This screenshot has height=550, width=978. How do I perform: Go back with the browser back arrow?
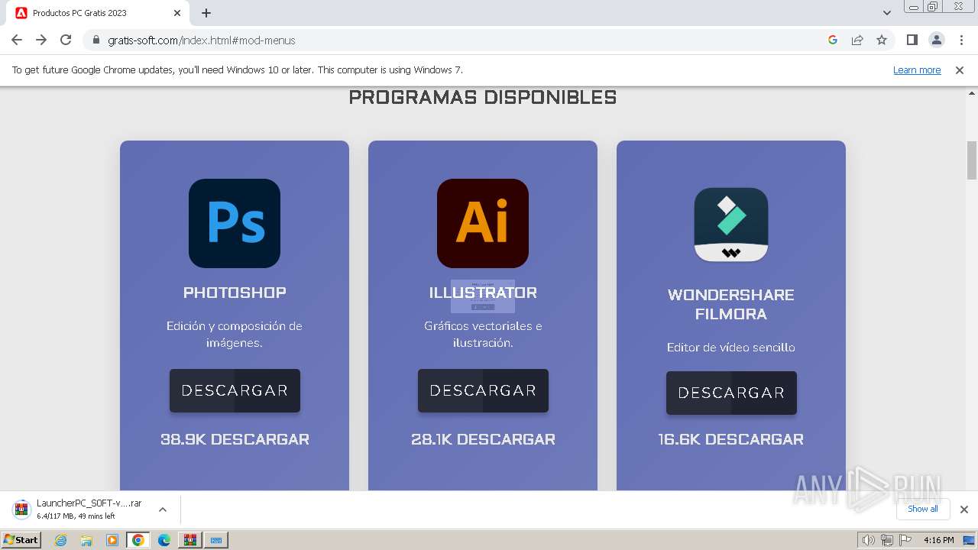click(17, 40)
